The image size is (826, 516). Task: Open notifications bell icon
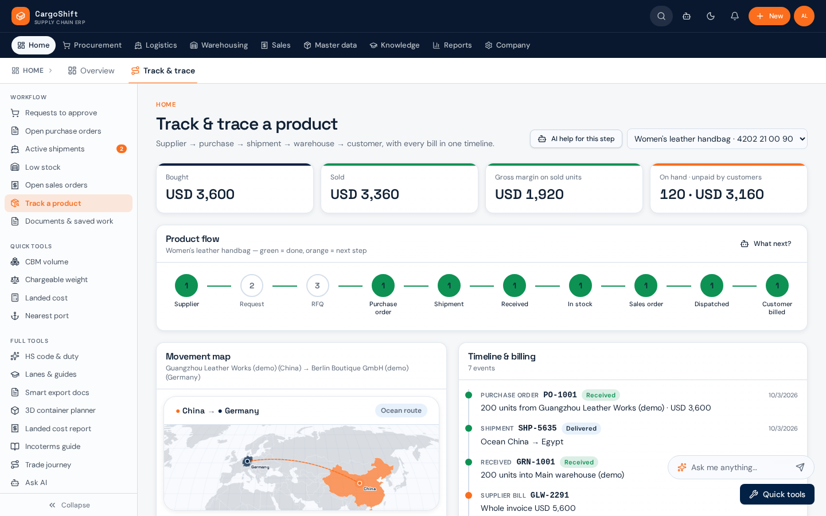(x=735, y=16)
